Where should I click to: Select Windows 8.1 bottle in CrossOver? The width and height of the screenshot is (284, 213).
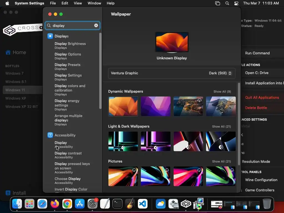(x=16, y=82)
